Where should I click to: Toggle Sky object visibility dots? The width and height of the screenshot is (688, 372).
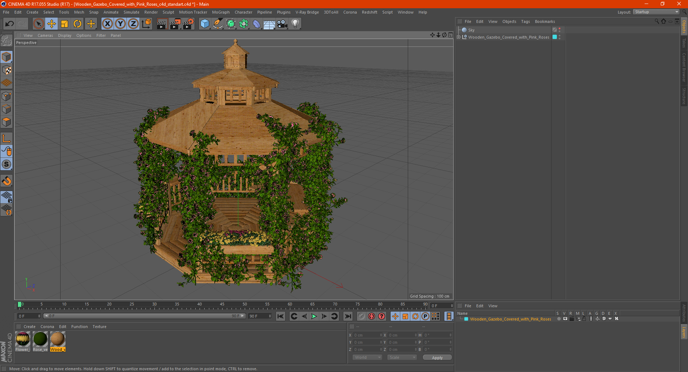pyautogui.click(x=559, y=30)
